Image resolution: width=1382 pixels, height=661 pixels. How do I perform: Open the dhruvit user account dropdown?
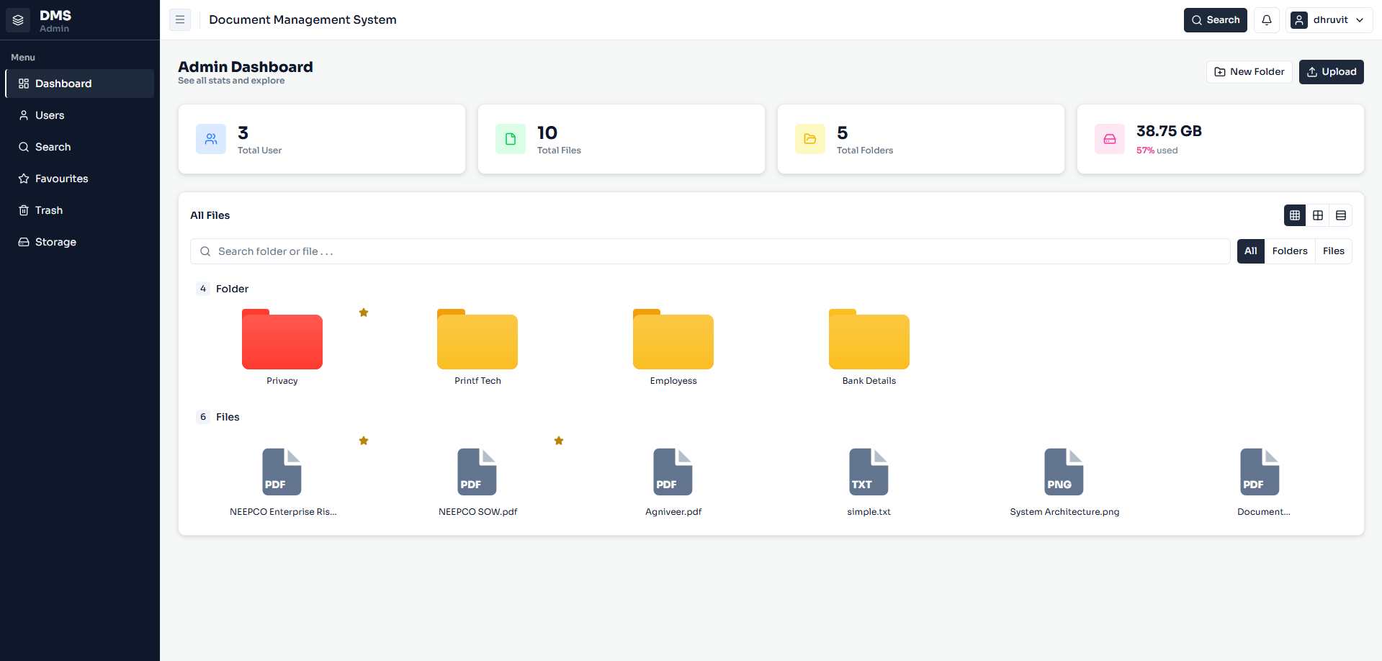[1329, 20]
